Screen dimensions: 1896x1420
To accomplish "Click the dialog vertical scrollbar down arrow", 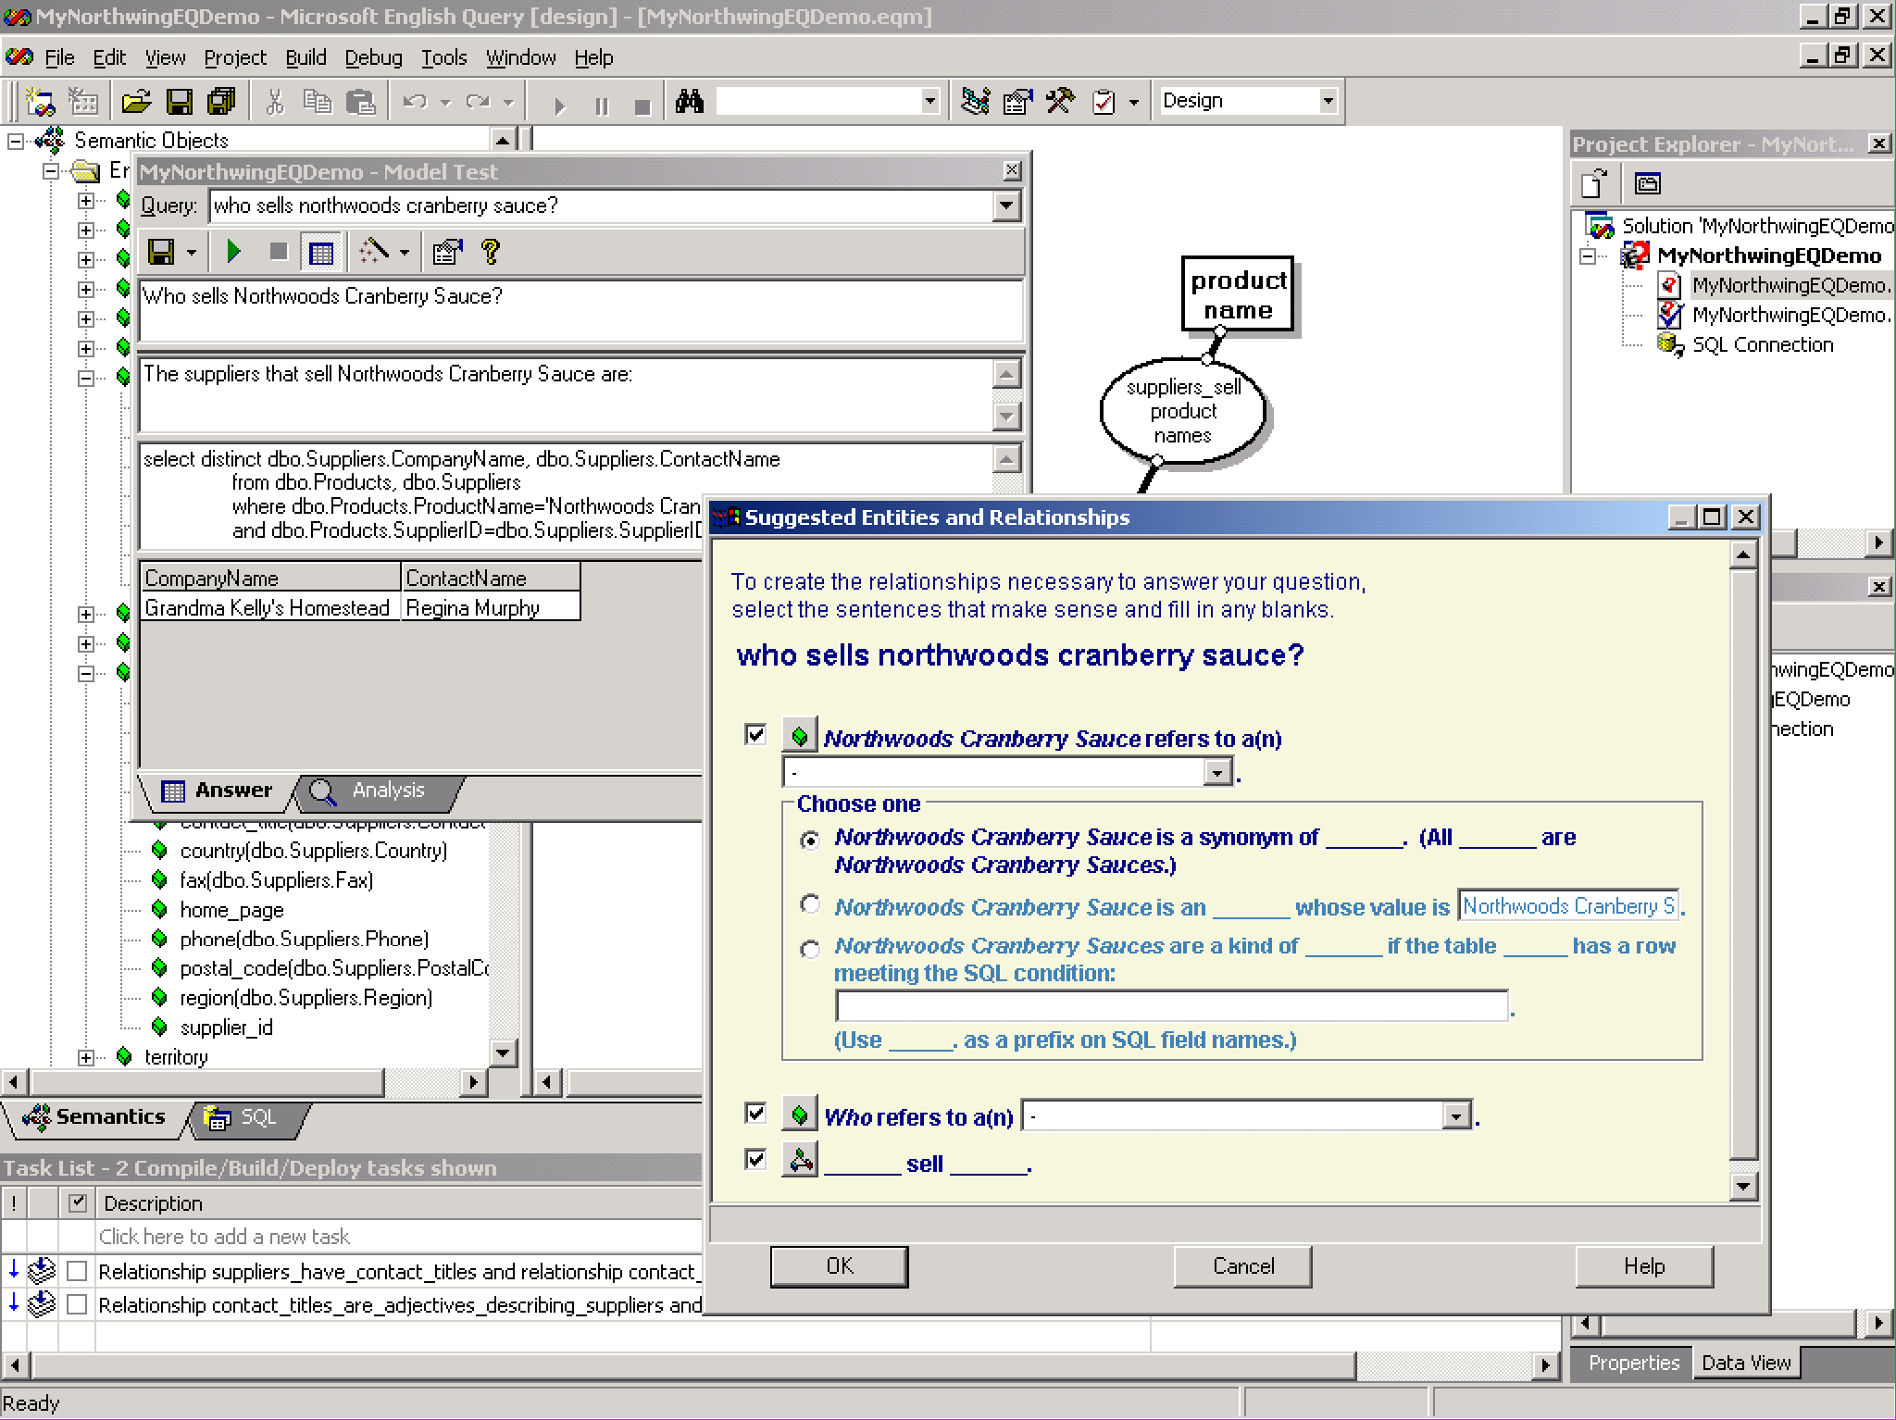I will [1743, 1186].
